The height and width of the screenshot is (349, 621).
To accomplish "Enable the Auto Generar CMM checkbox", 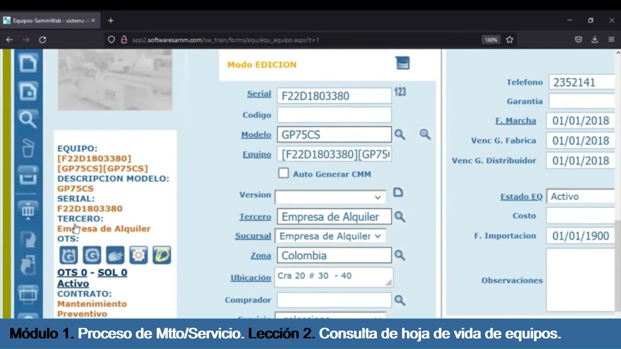I will pos(283,174).
